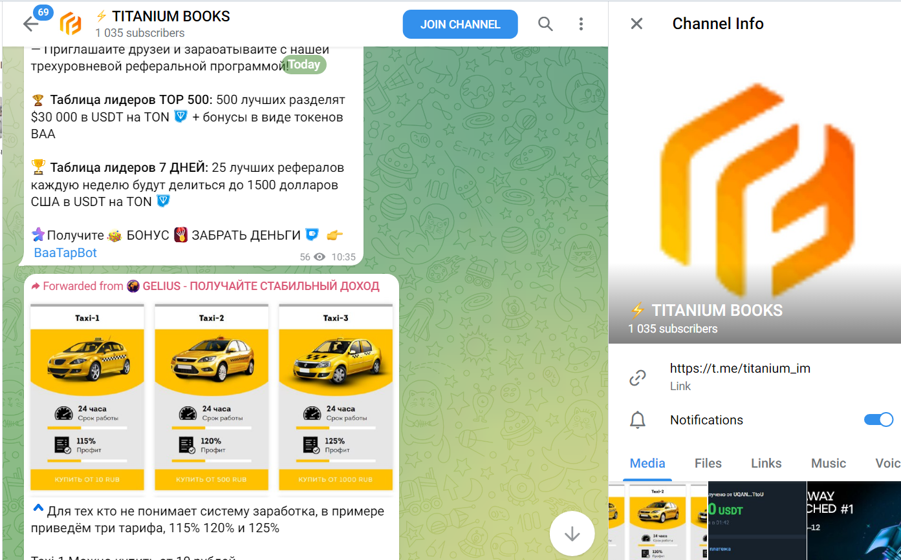
Task: Close the Channel Info panel
Action: 636,24
